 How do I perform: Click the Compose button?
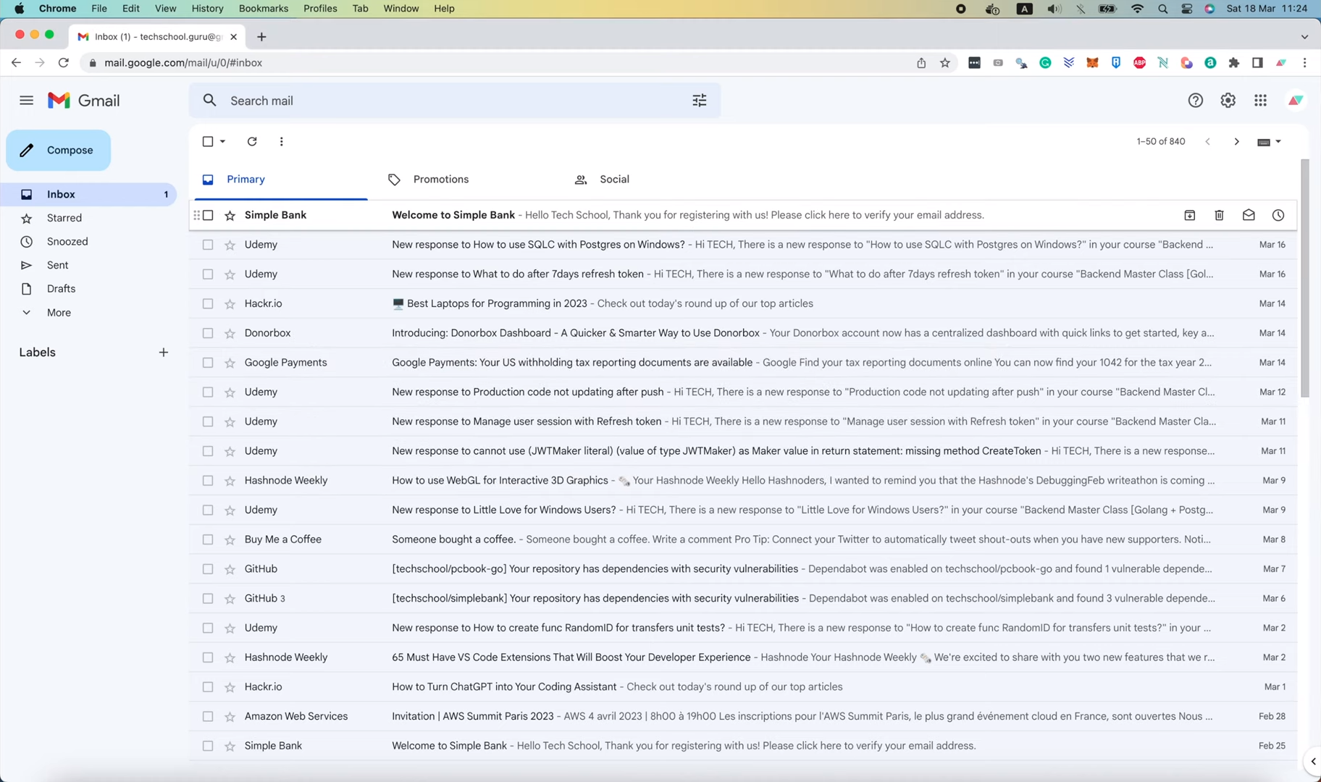point(59,151)
